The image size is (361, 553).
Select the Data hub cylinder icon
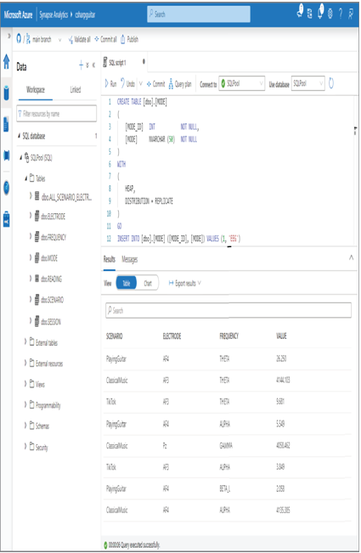(6, 93)
